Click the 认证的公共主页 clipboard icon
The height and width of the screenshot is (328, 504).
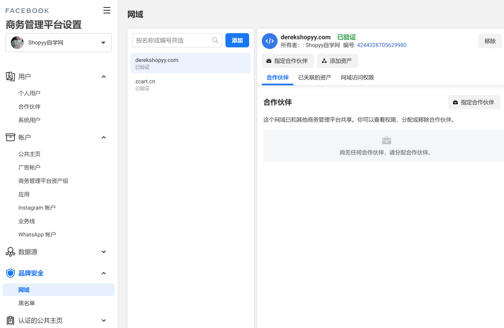10,320
